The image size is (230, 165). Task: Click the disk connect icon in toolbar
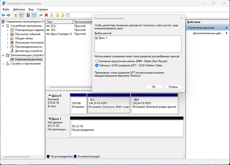coord(41,15)
